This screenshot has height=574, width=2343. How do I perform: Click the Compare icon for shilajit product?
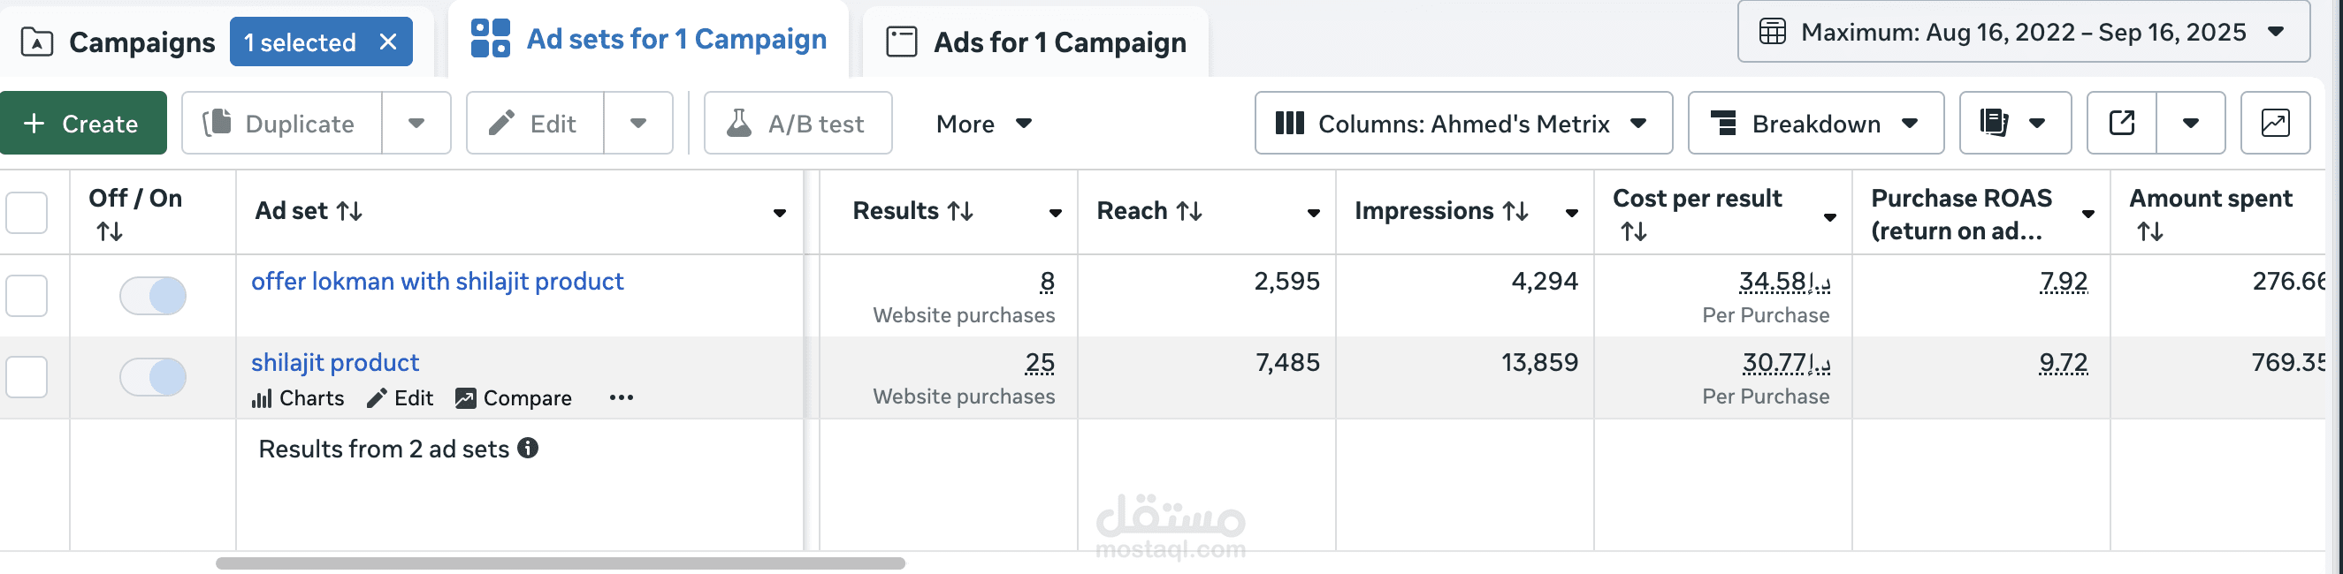coord(466,399)
